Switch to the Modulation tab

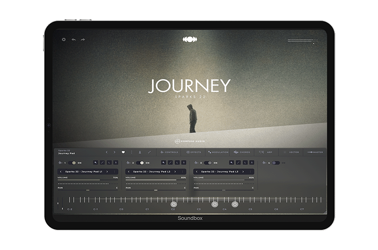[218, 152]
